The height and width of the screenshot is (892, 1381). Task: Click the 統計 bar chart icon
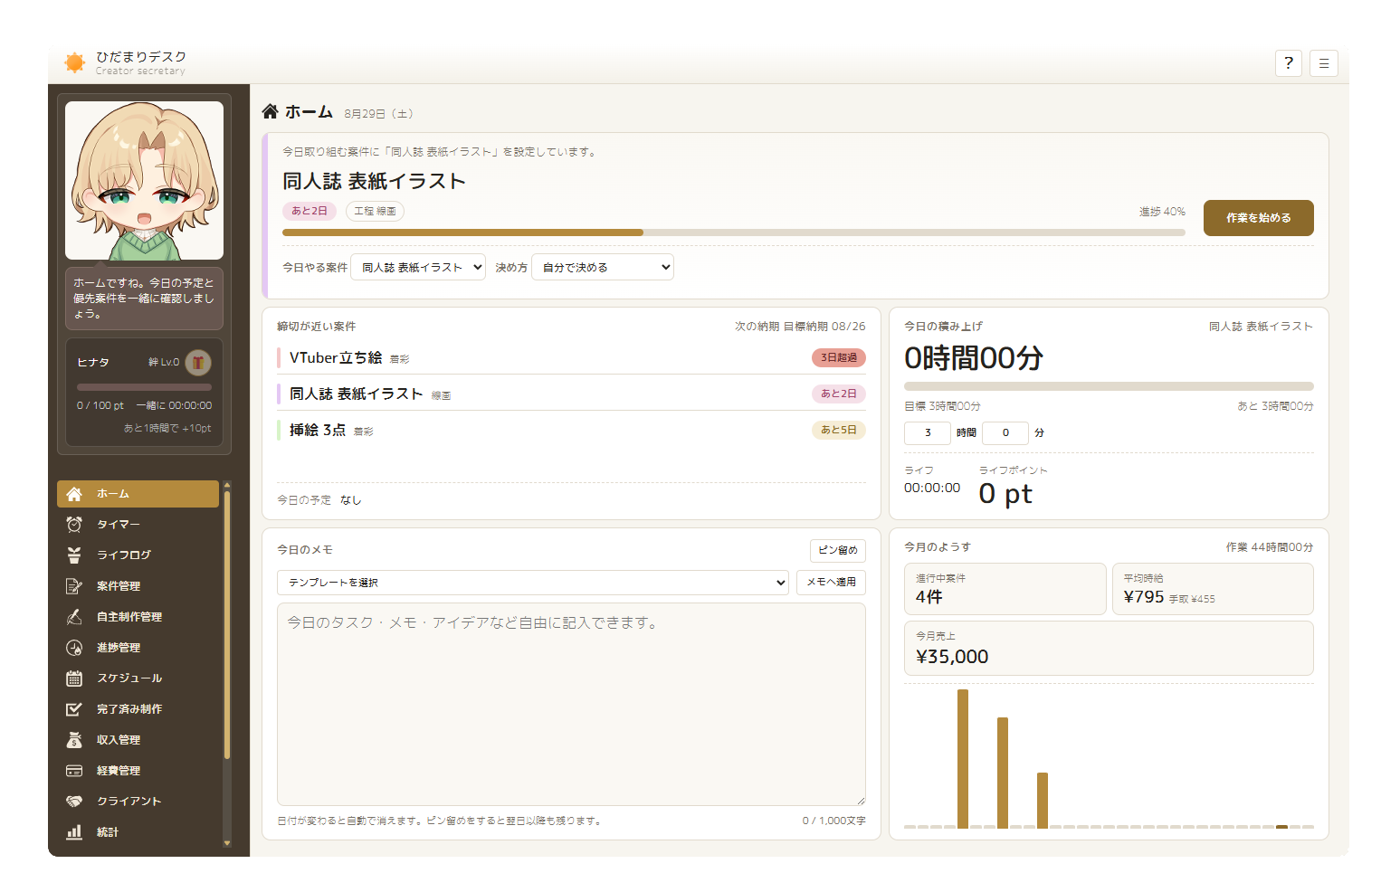tap(74, 832)
